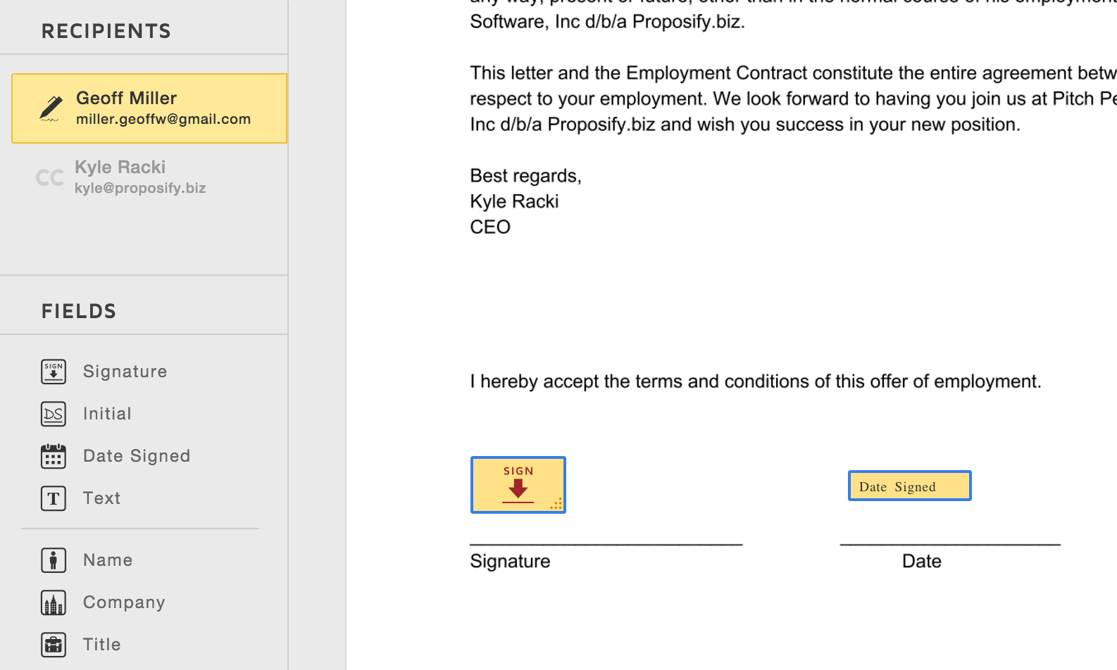Click the miller.geoffw@gmail.com email text

(x=163, y=119)
